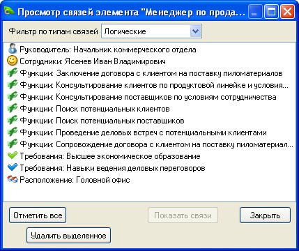Click the smiley icon beside Сотрудники row
This screenshot has height=251, width=299.
pyautogui.click(x=13, y=61)
